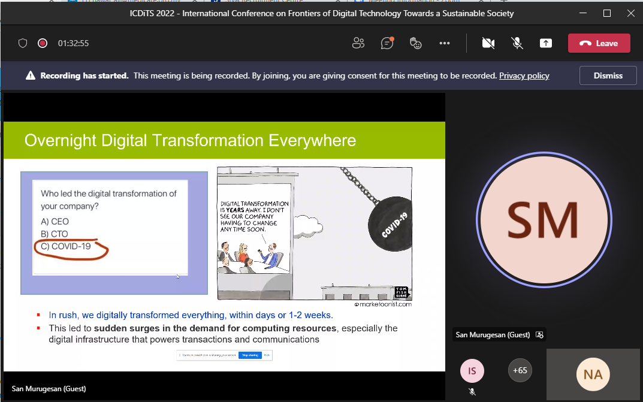Image resolution: width=643 pixels, height=402 pixels.
Task: Click the slide title Overnight Digital Transformation Everywhere
Action: click(x=191, y=140)
